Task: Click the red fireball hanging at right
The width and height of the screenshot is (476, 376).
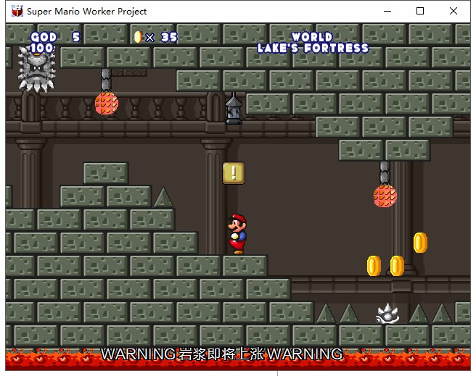Action: point(385,196)
